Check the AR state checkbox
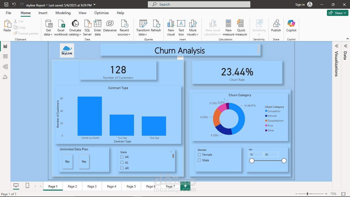This screenshot has width=350, height=197. point(122,168)
